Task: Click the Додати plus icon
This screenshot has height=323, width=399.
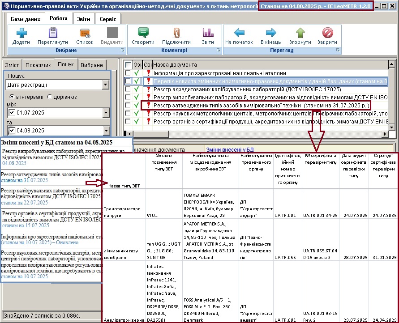Action: (21, 33)
